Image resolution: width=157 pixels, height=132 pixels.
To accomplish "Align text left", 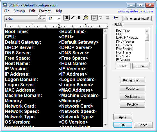I will coord(95,18).
